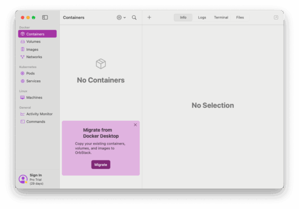This screenshot has height=209, width=299.
Task: Click the No Containers placeholder cube icon
Action: (101, 64)
